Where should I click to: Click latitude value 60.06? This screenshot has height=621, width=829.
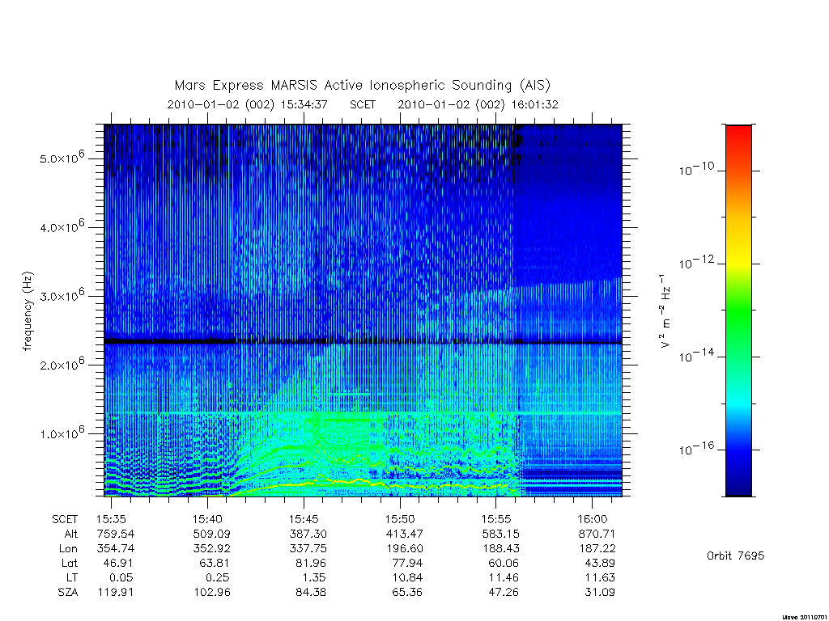tap(504, 563)
